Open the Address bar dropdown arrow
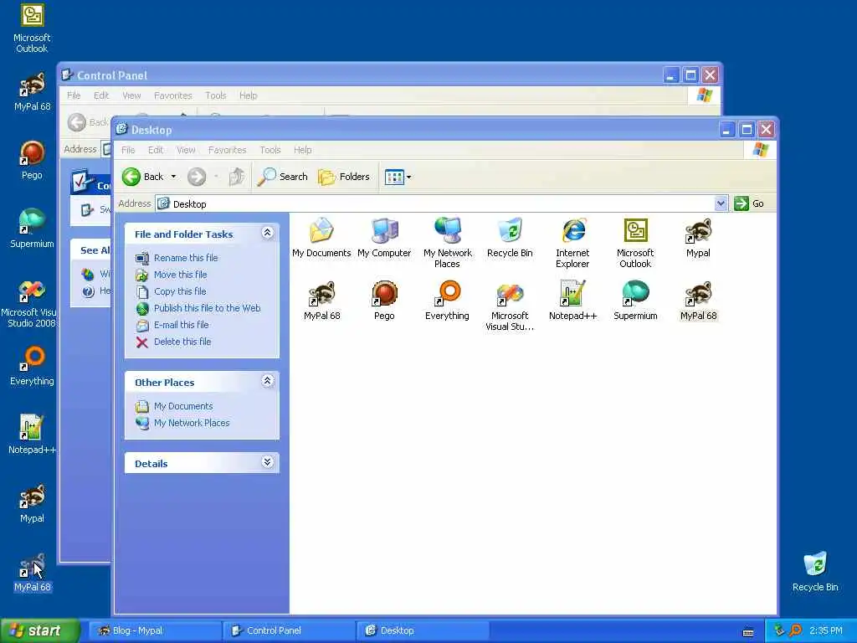 pyautogui.click(x=721, y=203)
